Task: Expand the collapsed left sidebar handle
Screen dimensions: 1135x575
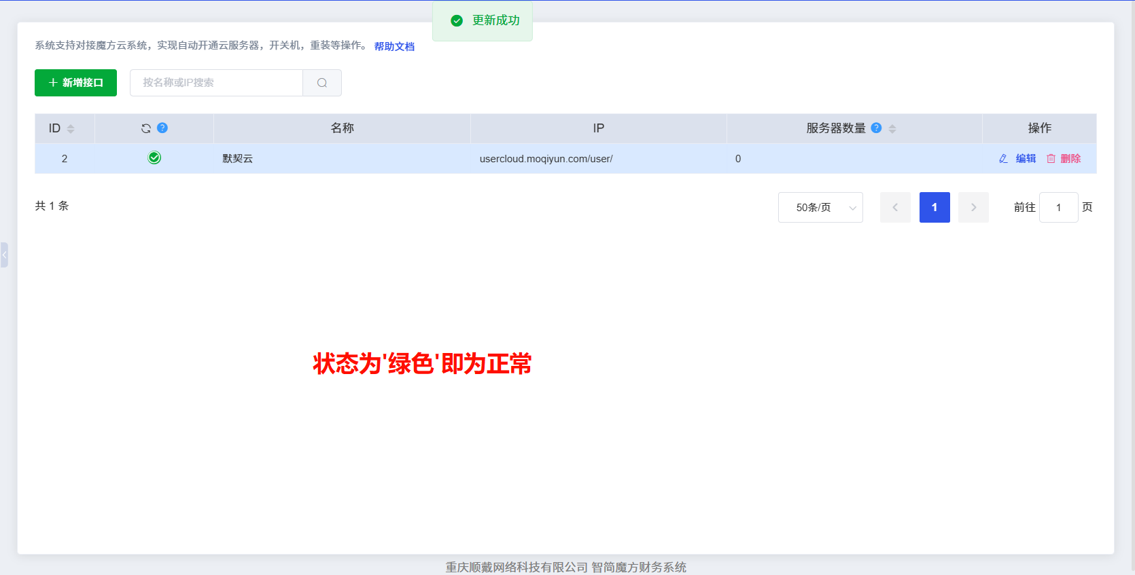Action: point(4,255)
